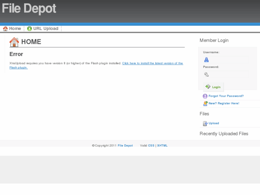
Task: Click the green URL Upload icon
Action: (x=29, y=29)
